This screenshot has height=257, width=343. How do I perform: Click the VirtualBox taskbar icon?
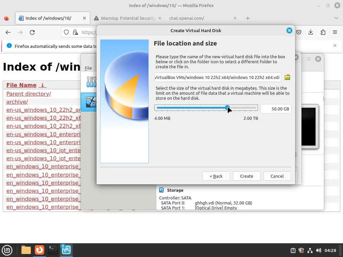click(66, 250)
